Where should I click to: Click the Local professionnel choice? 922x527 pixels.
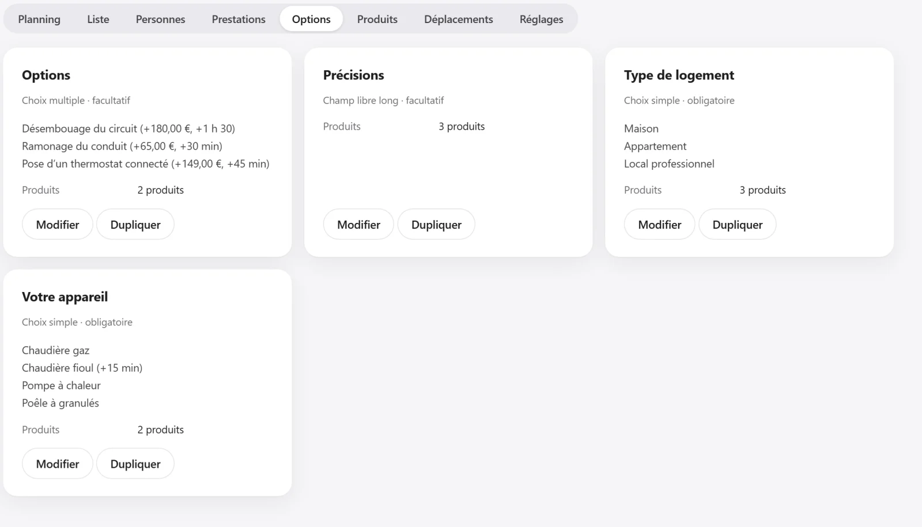click(x=669, y=164)
